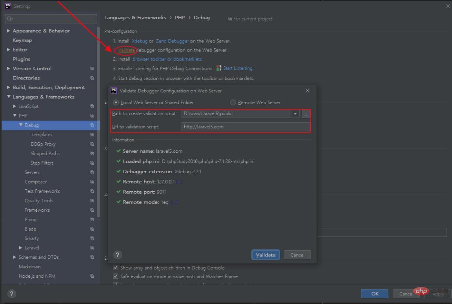Click the project-level icon beside Schemas and DTDs
Screen dimensions: 452x304
coord(92,257)
